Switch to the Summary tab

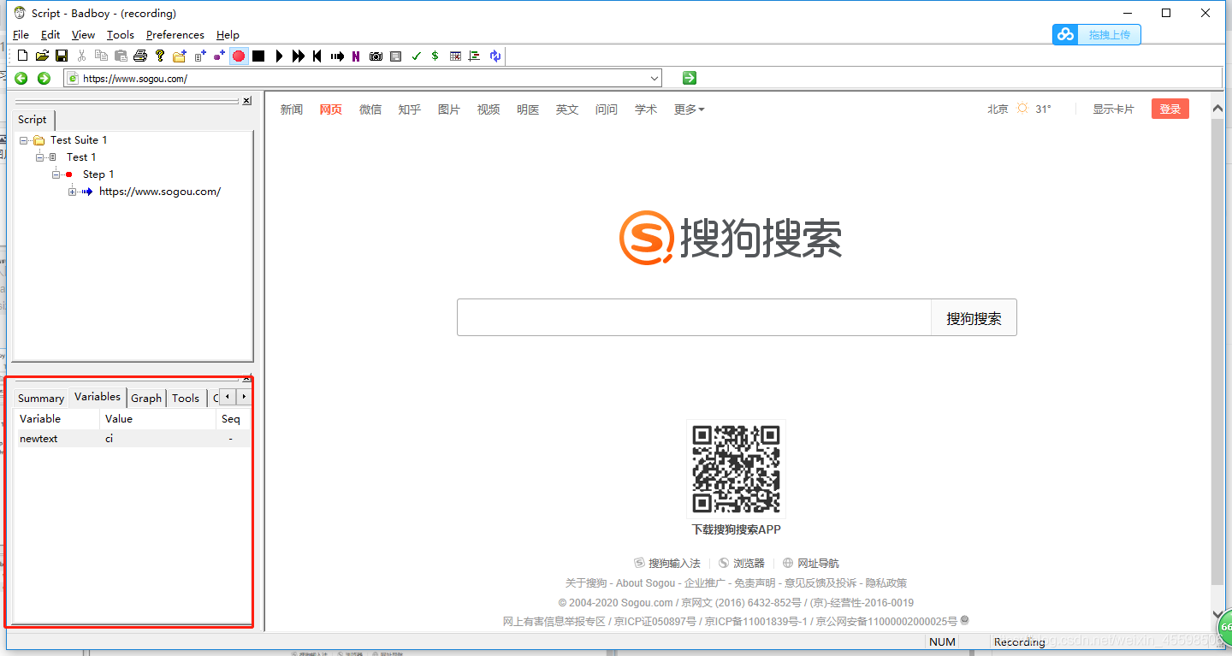(x=41, y=399)
